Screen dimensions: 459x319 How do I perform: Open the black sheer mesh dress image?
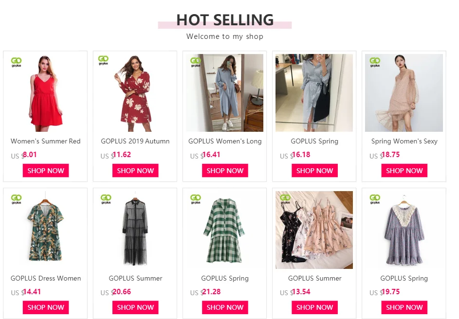135,230
